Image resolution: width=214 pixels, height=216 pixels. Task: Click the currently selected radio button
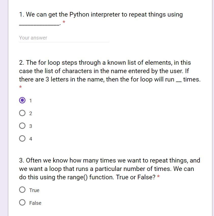tap(22, 100)
